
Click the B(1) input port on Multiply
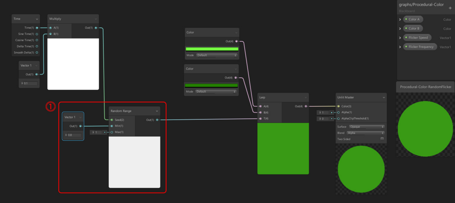[51, 34]
